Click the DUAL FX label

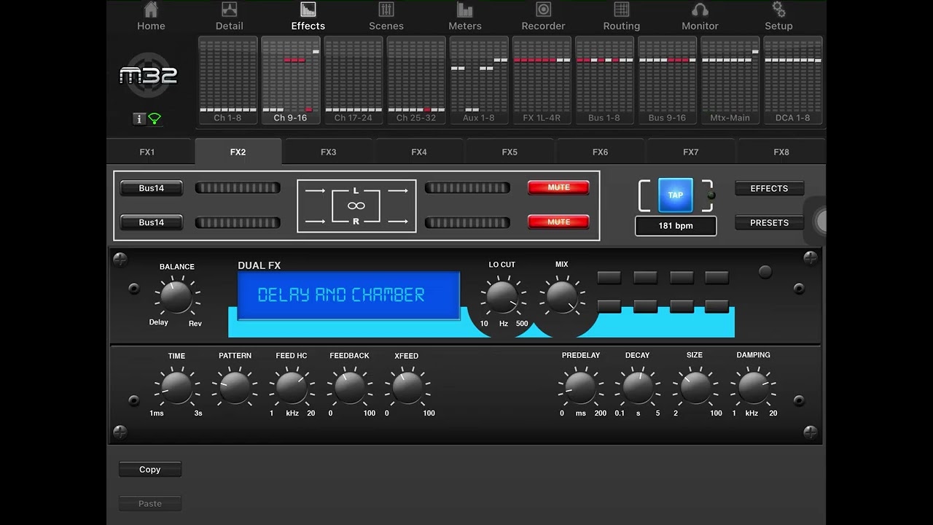[x=259, y=265]
